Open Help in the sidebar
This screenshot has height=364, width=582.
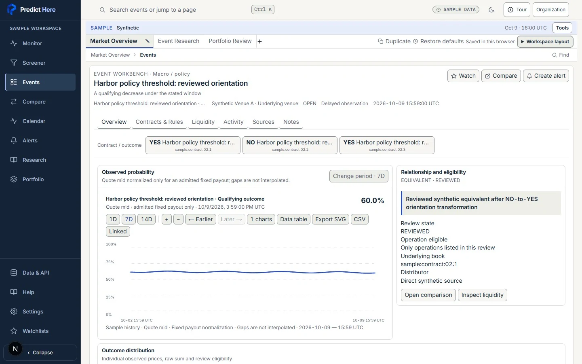[40, 292]
